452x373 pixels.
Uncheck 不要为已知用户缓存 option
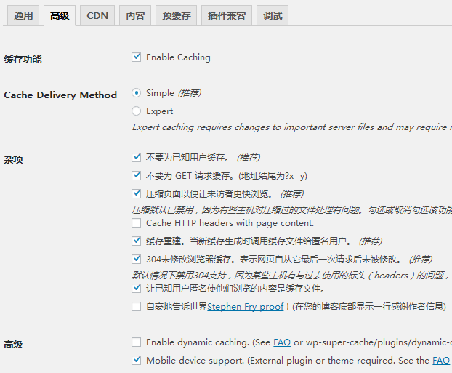click(136, 158)
